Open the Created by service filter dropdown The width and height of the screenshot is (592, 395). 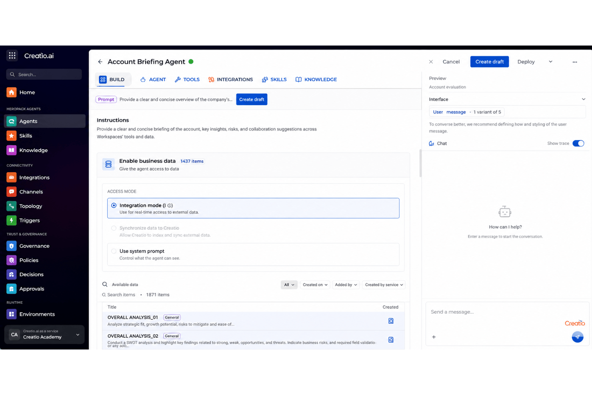click(384, 285)
